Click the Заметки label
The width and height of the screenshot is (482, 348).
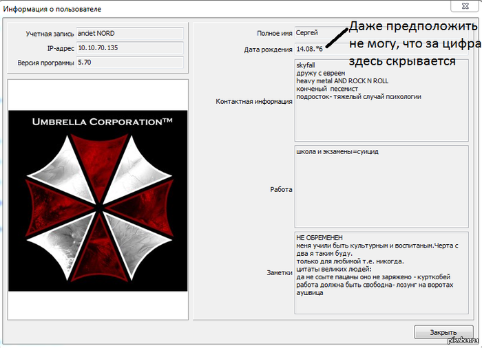pos(277,273)
